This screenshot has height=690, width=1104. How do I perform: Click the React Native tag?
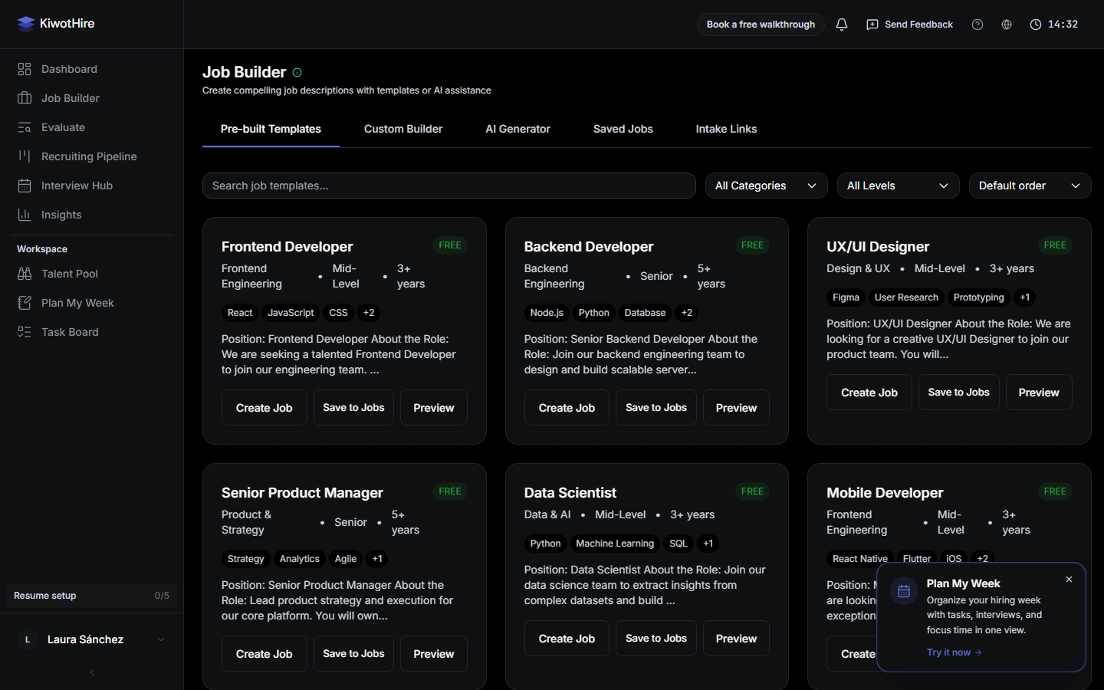click(860, 559)
